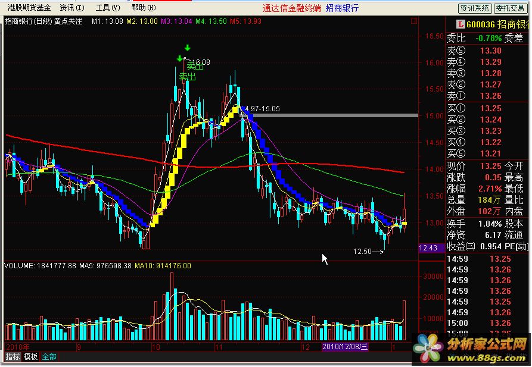Viewport: 532px width, 367px height.
Task: Click the 2010年 label on time axis
Action: click(x=18, y=347)
